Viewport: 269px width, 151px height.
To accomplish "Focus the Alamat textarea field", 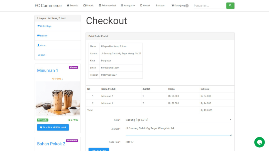I will (178, 131).
